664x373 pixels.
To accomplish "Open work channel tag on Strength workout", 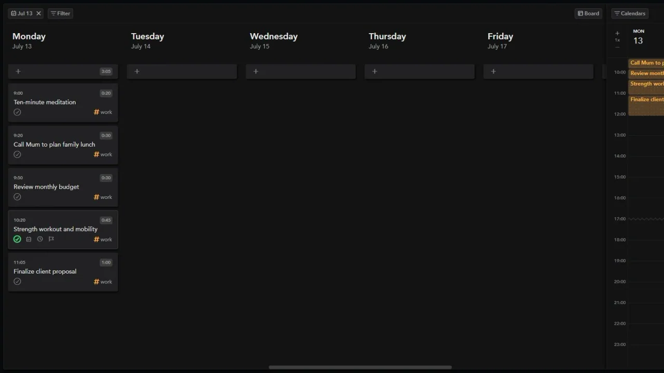I will pyautogui.click(x=103, y=239).
